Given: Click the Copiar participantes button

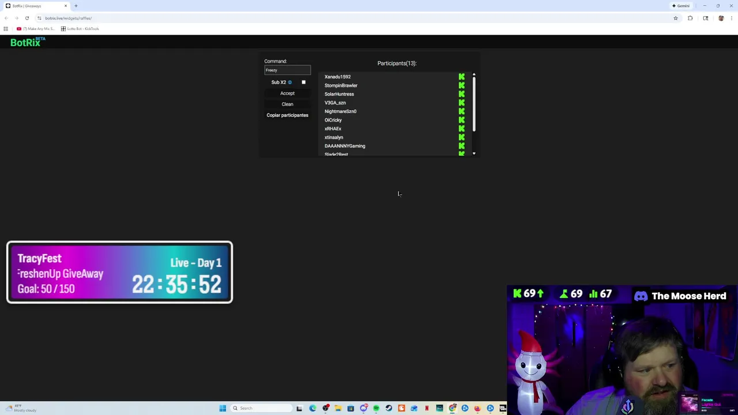Looking at the screenshot, I should click(x=287, y=115).
